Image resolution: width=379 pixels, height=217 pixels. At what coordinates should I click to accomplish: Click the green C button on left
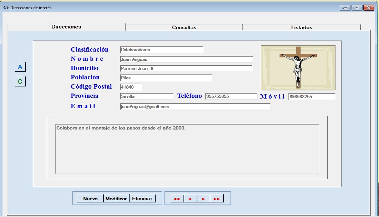tap(20, 81)
